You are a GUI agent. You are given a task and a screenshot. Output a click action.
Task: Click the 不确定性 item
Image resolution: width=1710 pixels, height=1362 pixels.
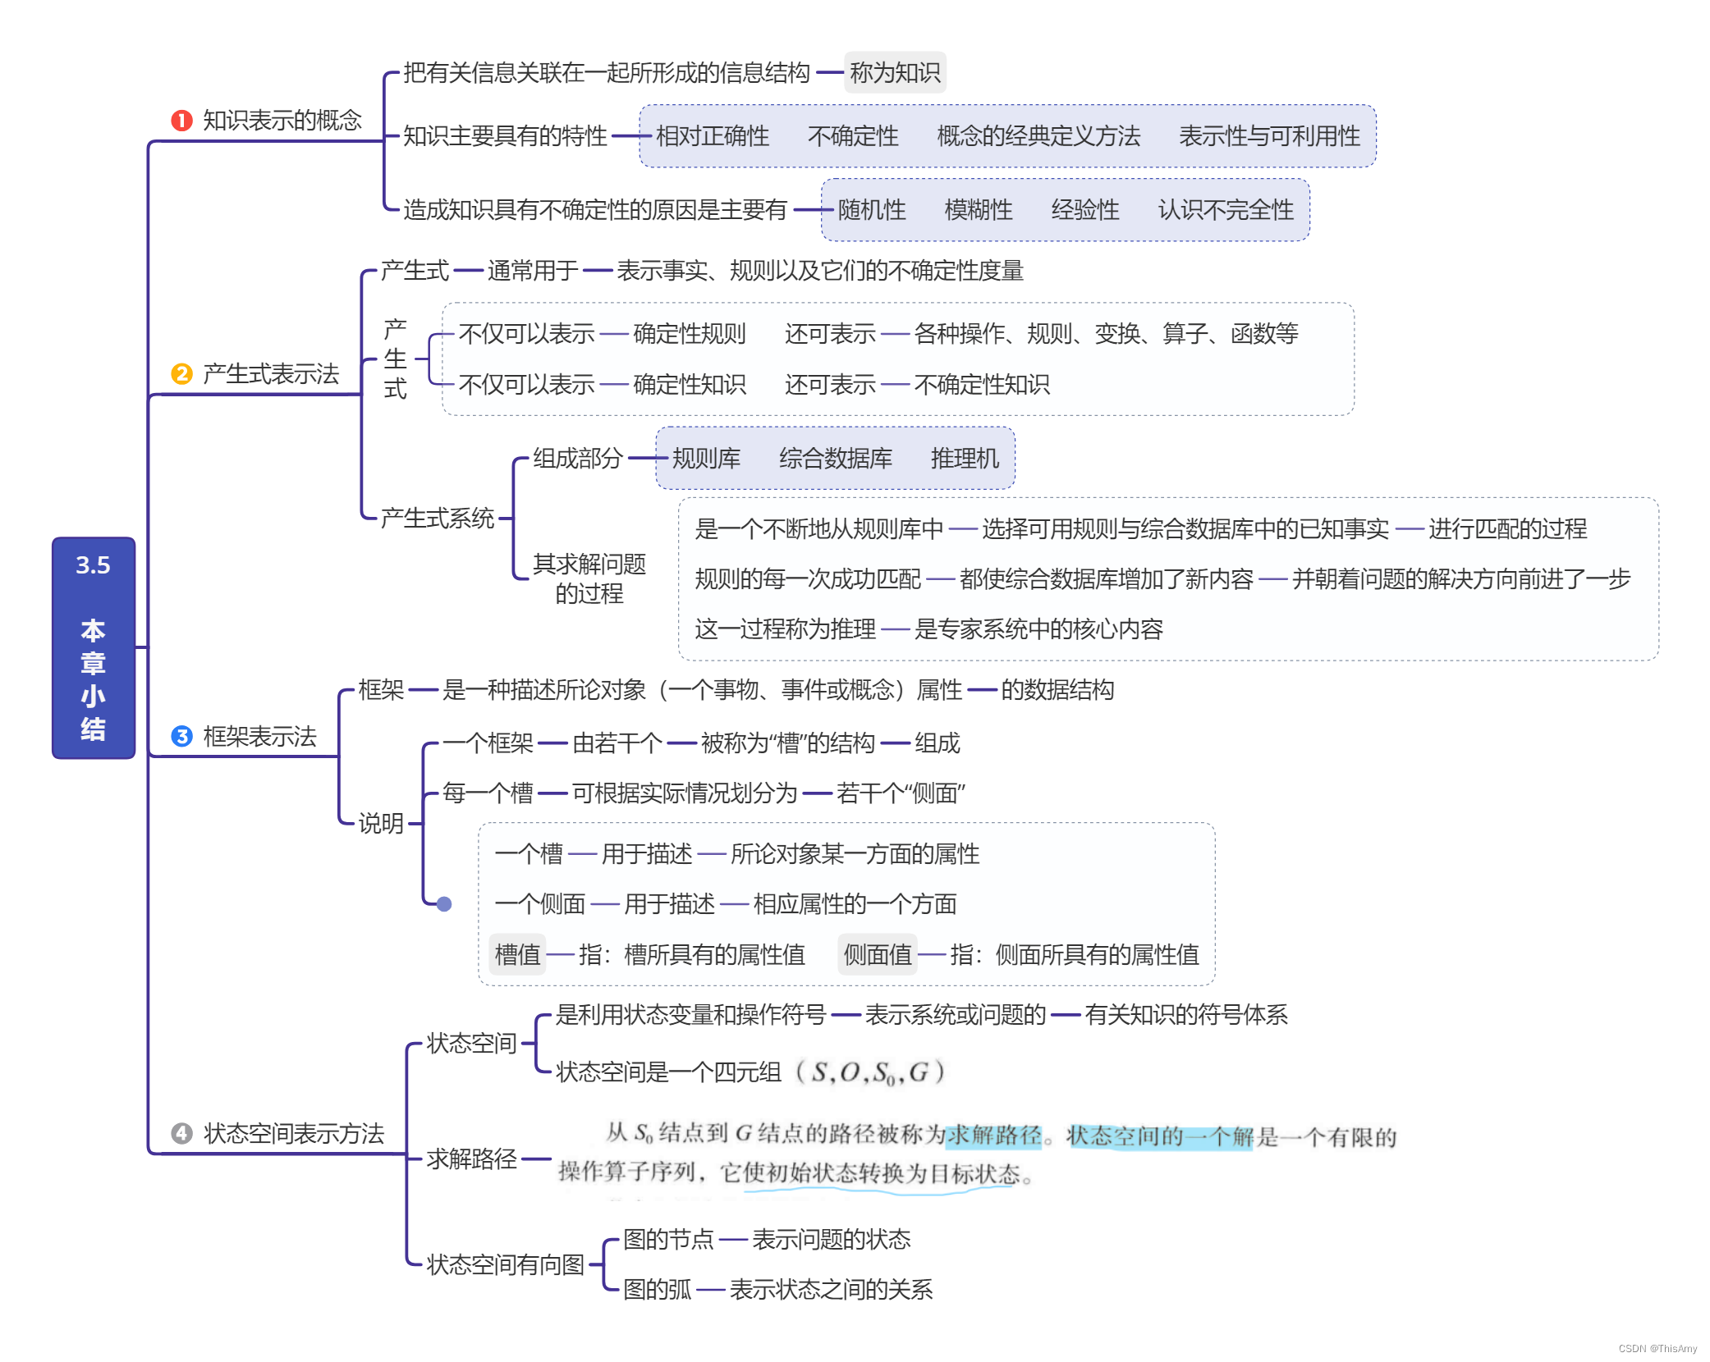(853, 136)
